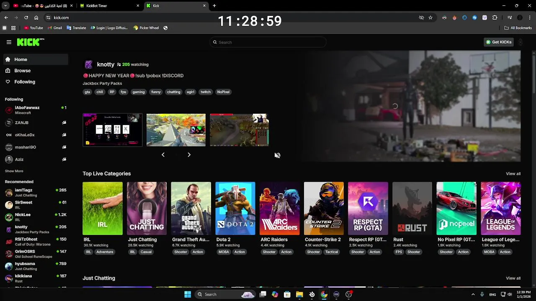Image resolution: width=536 pixels, height=301 pixels.
Task: Go to the next featured stream with right chevron
Action: (189, 155)
